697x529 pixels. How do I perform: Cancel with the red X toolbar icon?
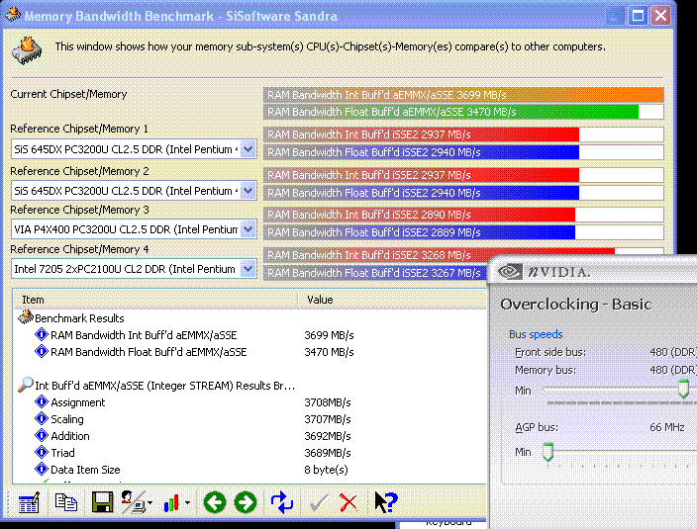[348, 502]
